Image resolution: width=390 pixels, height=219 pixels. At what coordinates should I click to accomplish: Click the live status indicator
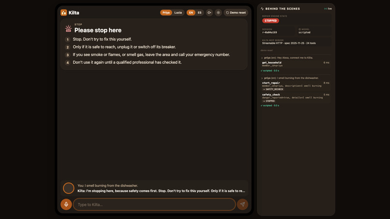(x=328, y=9)
